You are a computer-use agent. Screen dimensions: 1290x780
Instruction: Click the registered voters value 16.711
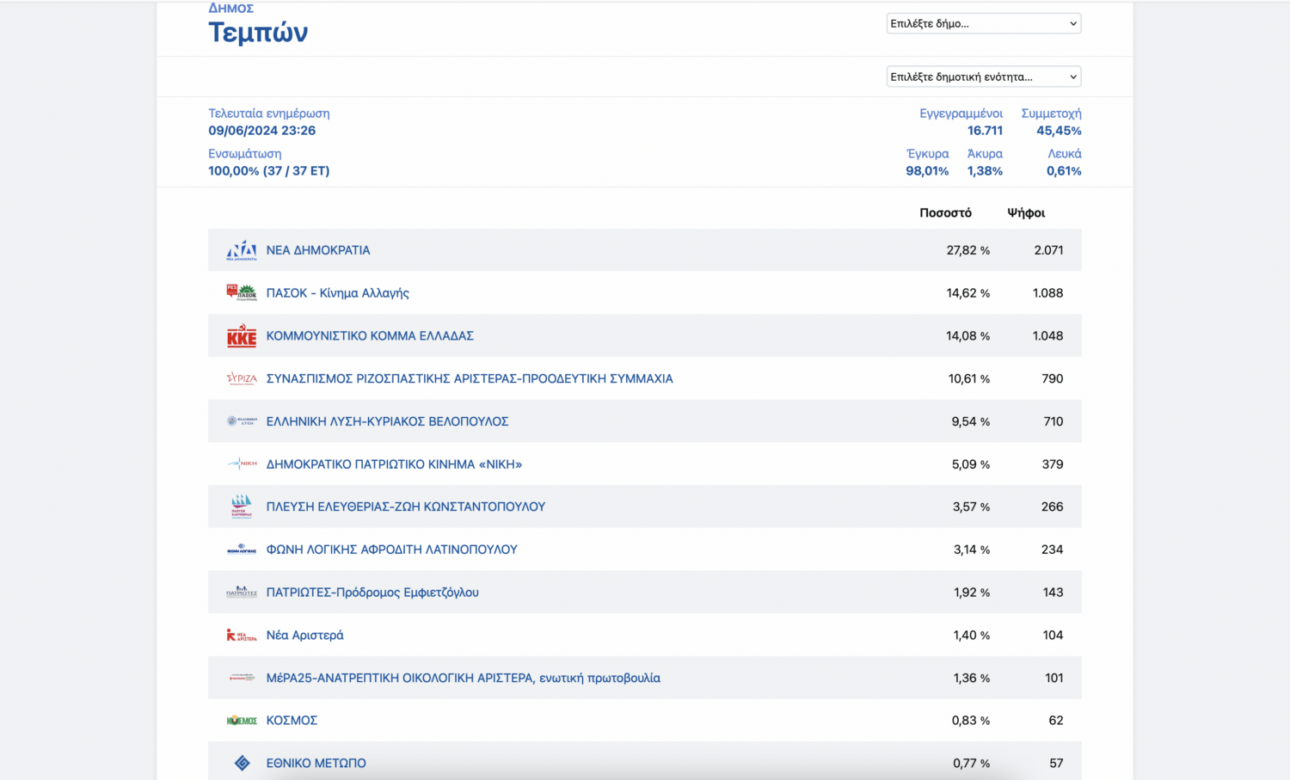pos(985,131)
